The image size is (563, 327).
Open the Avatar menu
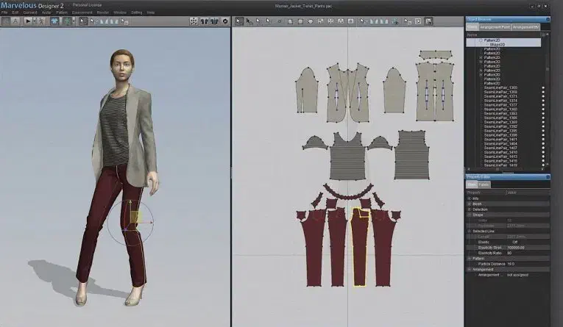tap(46, 12)
